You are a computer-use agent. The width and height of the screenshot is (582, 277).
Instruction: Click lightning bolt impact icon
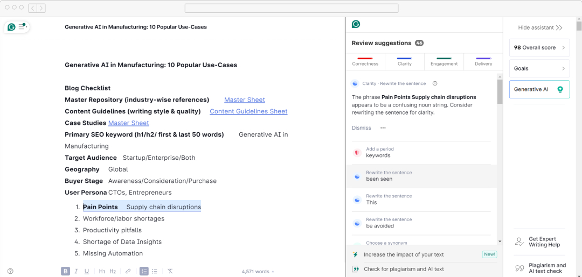[355, 254]
